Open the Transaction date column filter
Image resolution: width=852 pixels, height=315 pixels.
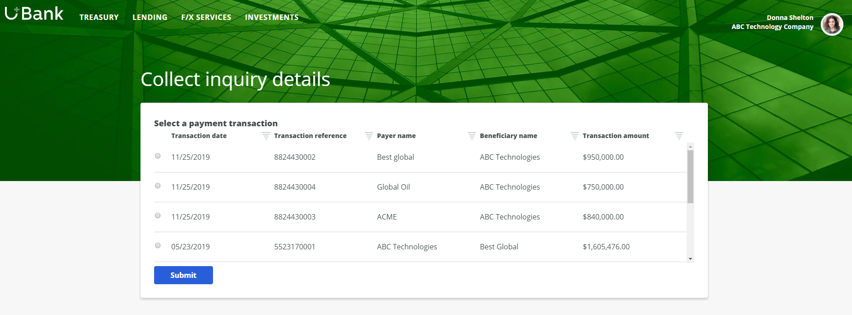click(266, 136)
